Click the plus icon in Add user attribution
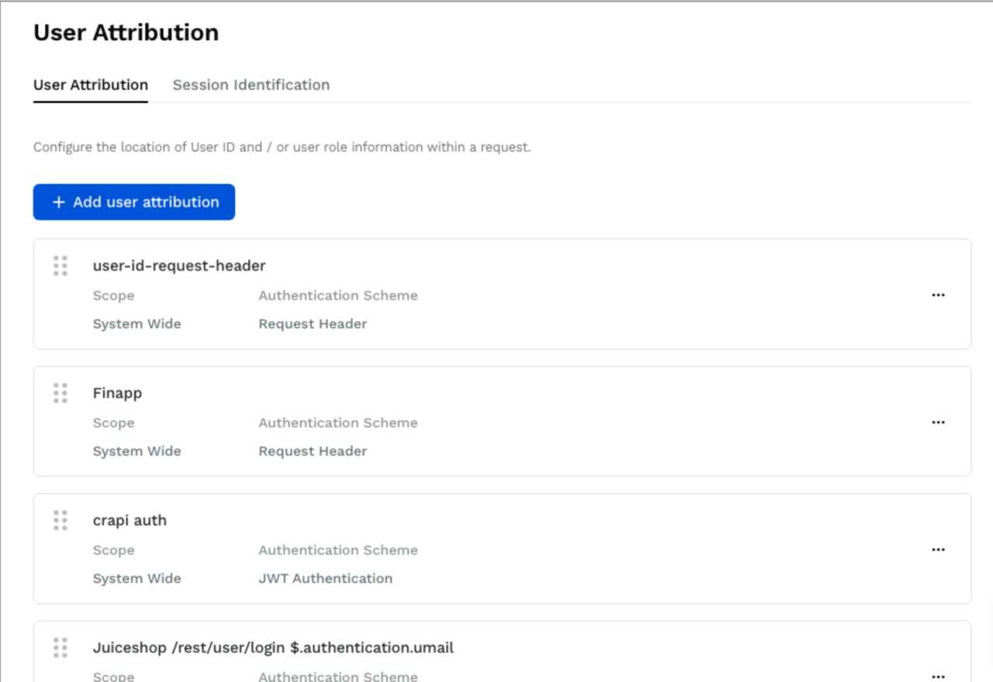Viewport: 993px width, 682px height. [x=57, y=201]
